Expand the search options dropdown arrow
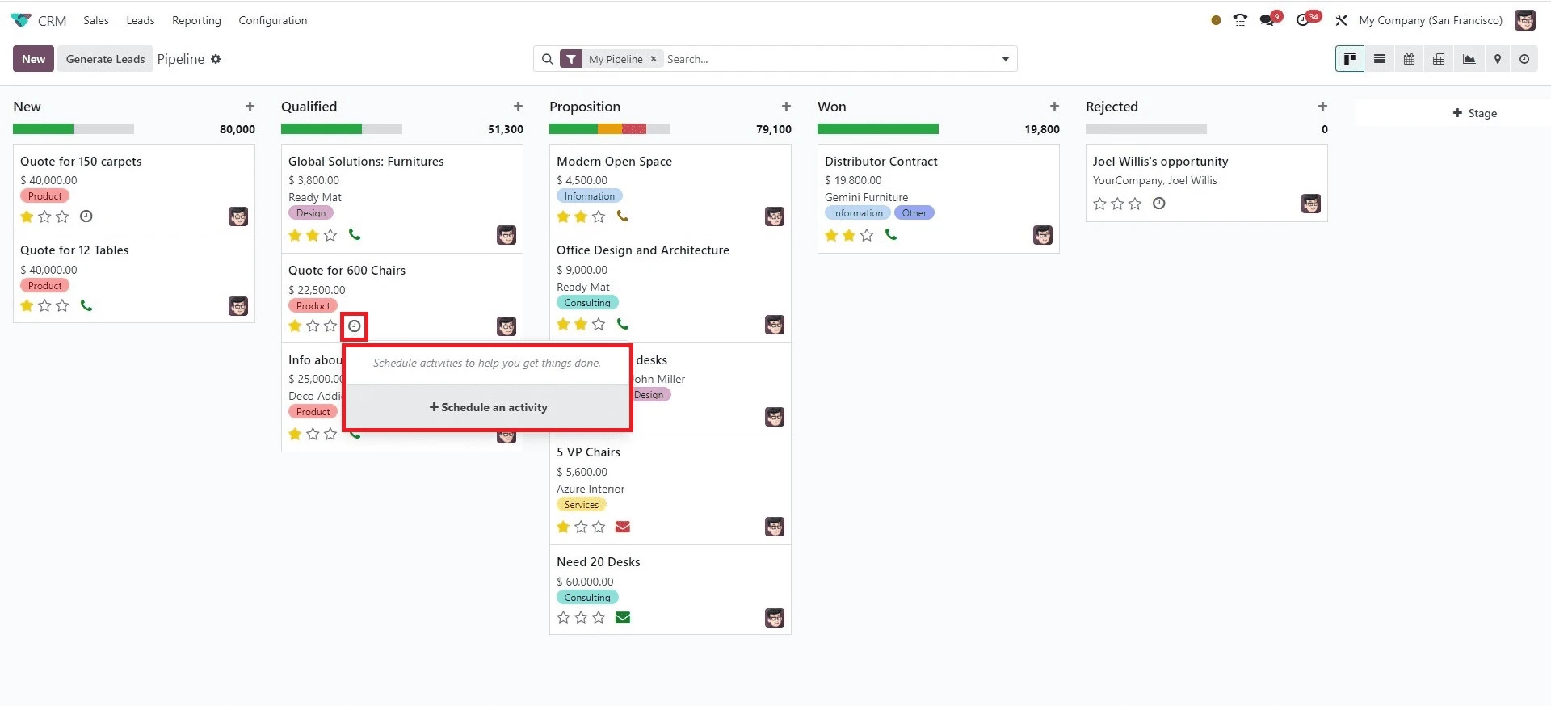This screenshot has width=1551, height=706. pyautogui.click(x=1006, y=59)
